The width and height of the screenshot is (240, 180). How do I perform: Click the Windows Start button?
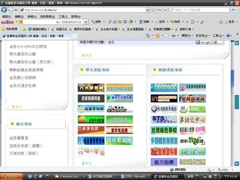pyautogui.click(x=11, y=176)
